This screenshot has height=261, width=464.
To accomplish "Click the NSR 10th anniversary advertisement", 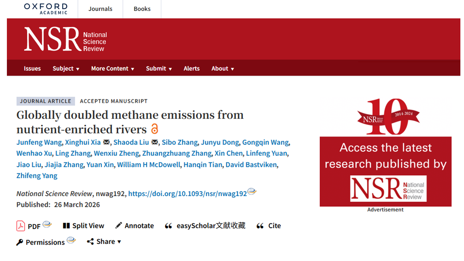I will (x=385, y=156).
